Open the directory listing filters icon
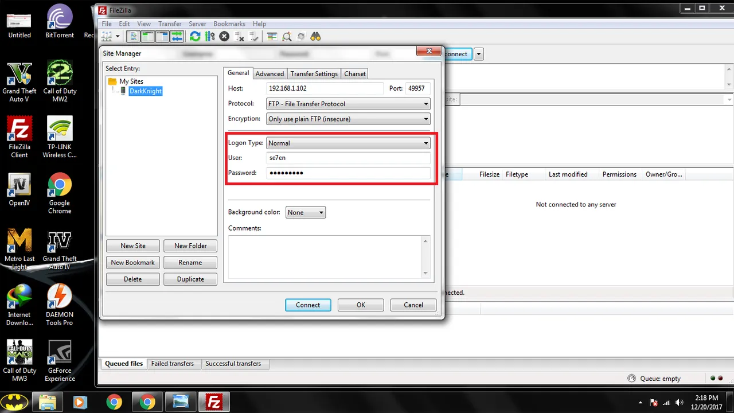 (x=272, y=37)
